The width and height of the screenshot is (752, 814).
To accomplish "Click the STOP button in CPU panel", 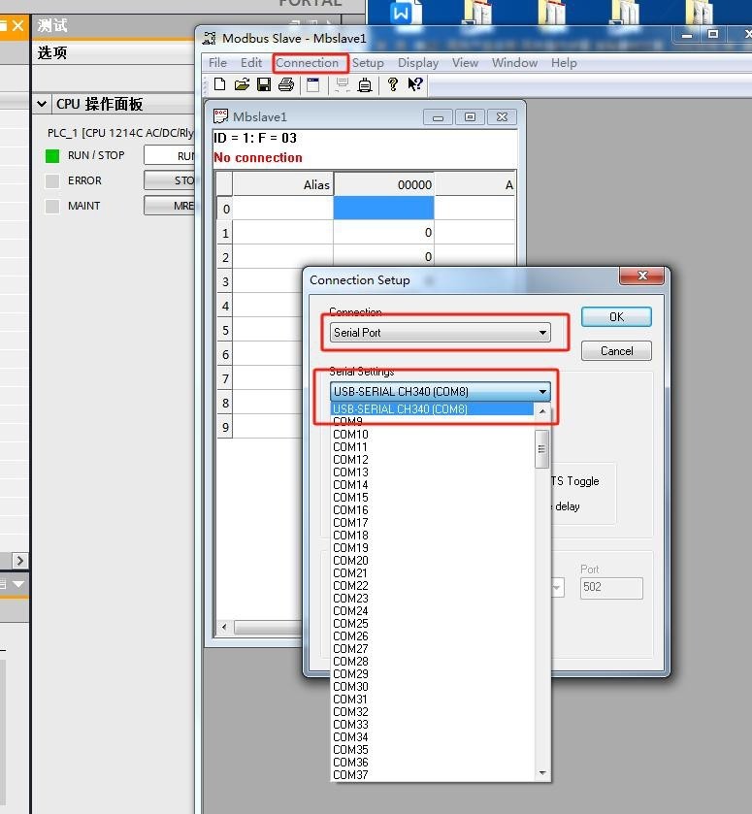I will point(169,180).
